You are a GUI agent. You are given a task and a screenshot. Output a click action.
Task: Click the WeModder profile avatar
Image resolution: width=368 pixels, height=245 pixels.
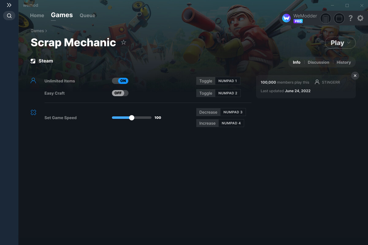pyautogui.click(x=286, y=18)
